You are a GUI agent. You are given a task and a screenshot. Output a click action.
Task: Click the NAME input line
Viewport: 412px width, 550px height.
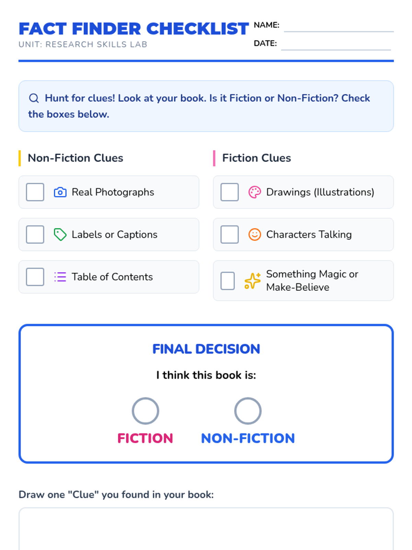tap(339, 27)
